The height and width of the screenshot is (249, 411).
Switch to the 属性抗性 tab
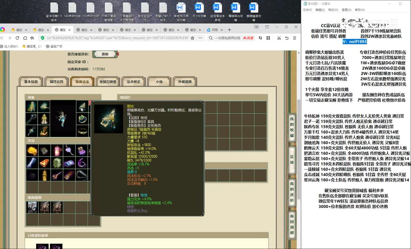(x=56, y=82)
